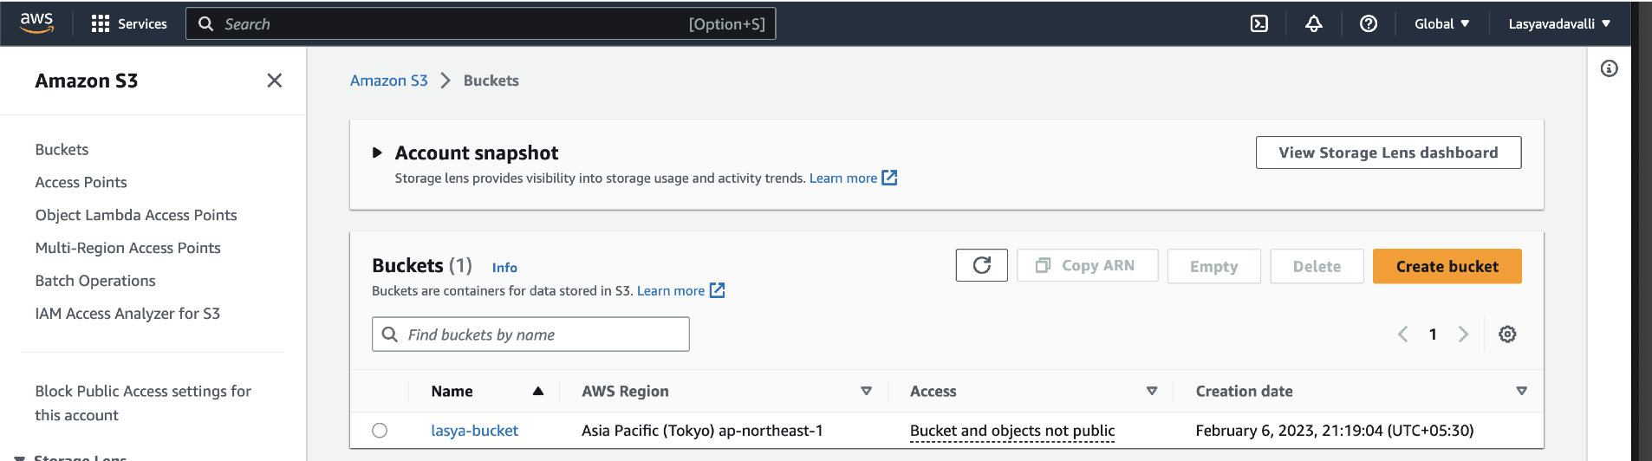Open the Global region dropdown
The width and height of the screenshot is (1652, 461).
coord(1442,23)
